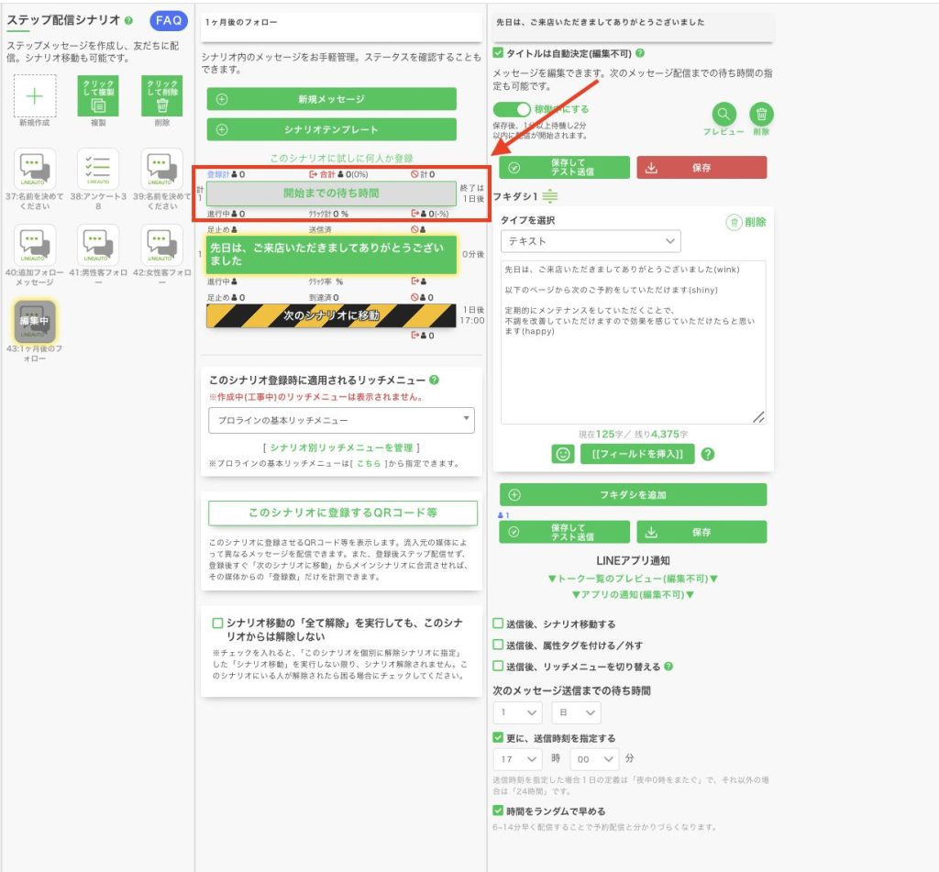Click the green delete scenario trash icon
The image size is (939, 872).
[x=162, y=95]
